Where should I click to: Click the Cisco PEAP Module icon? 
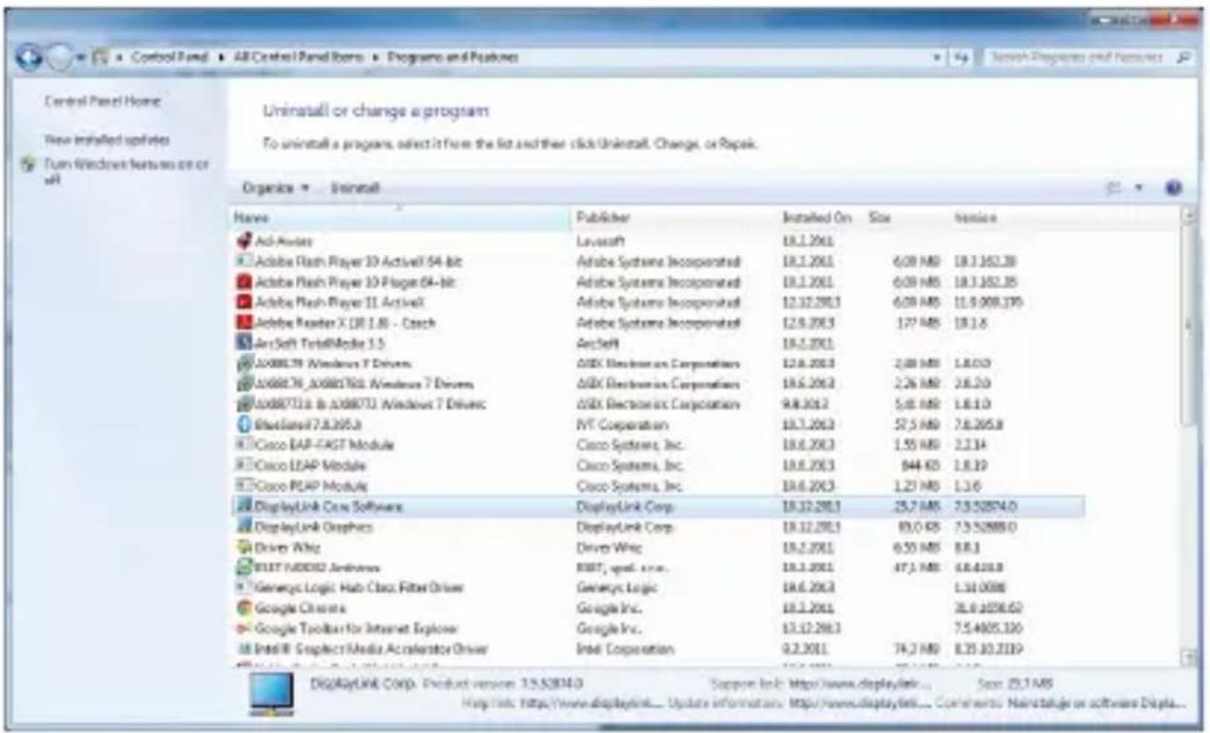[243, 486]
